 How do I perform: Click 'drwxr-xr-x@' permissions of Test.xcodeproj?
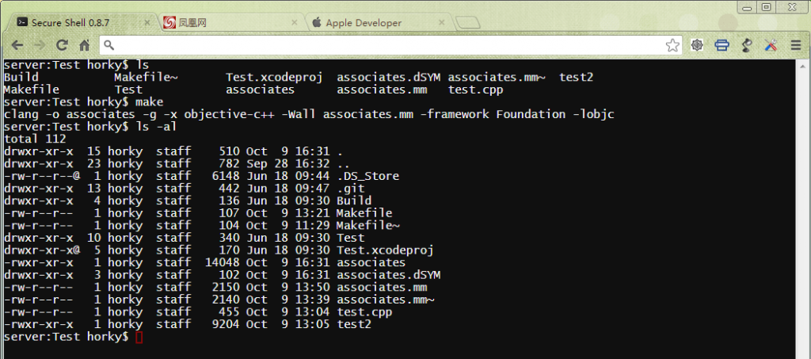(41, 250)
